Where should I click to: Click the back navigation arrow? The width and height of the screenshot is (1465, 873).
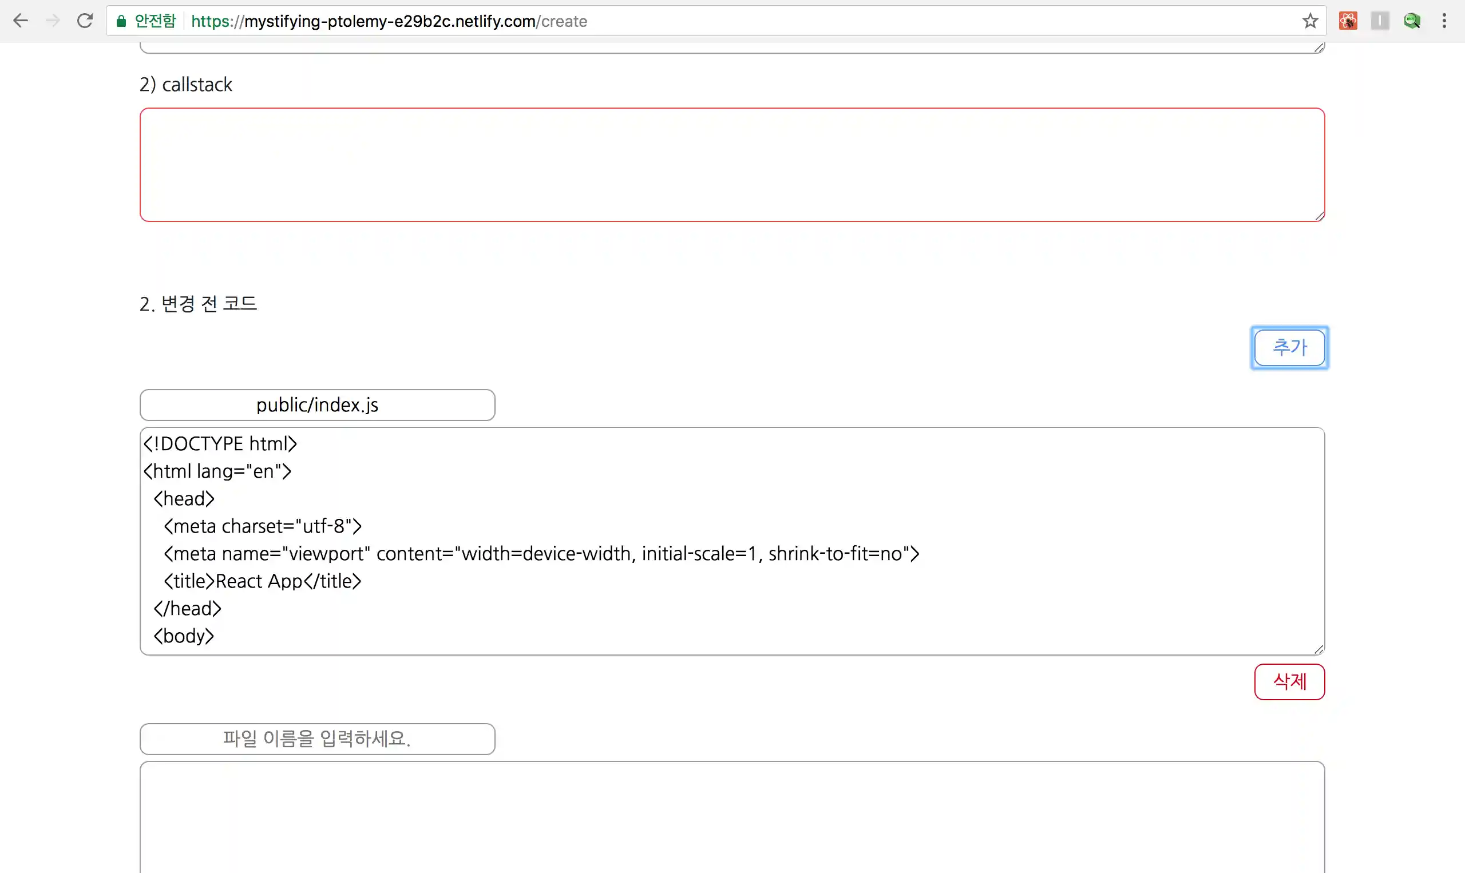pos(21,21)
